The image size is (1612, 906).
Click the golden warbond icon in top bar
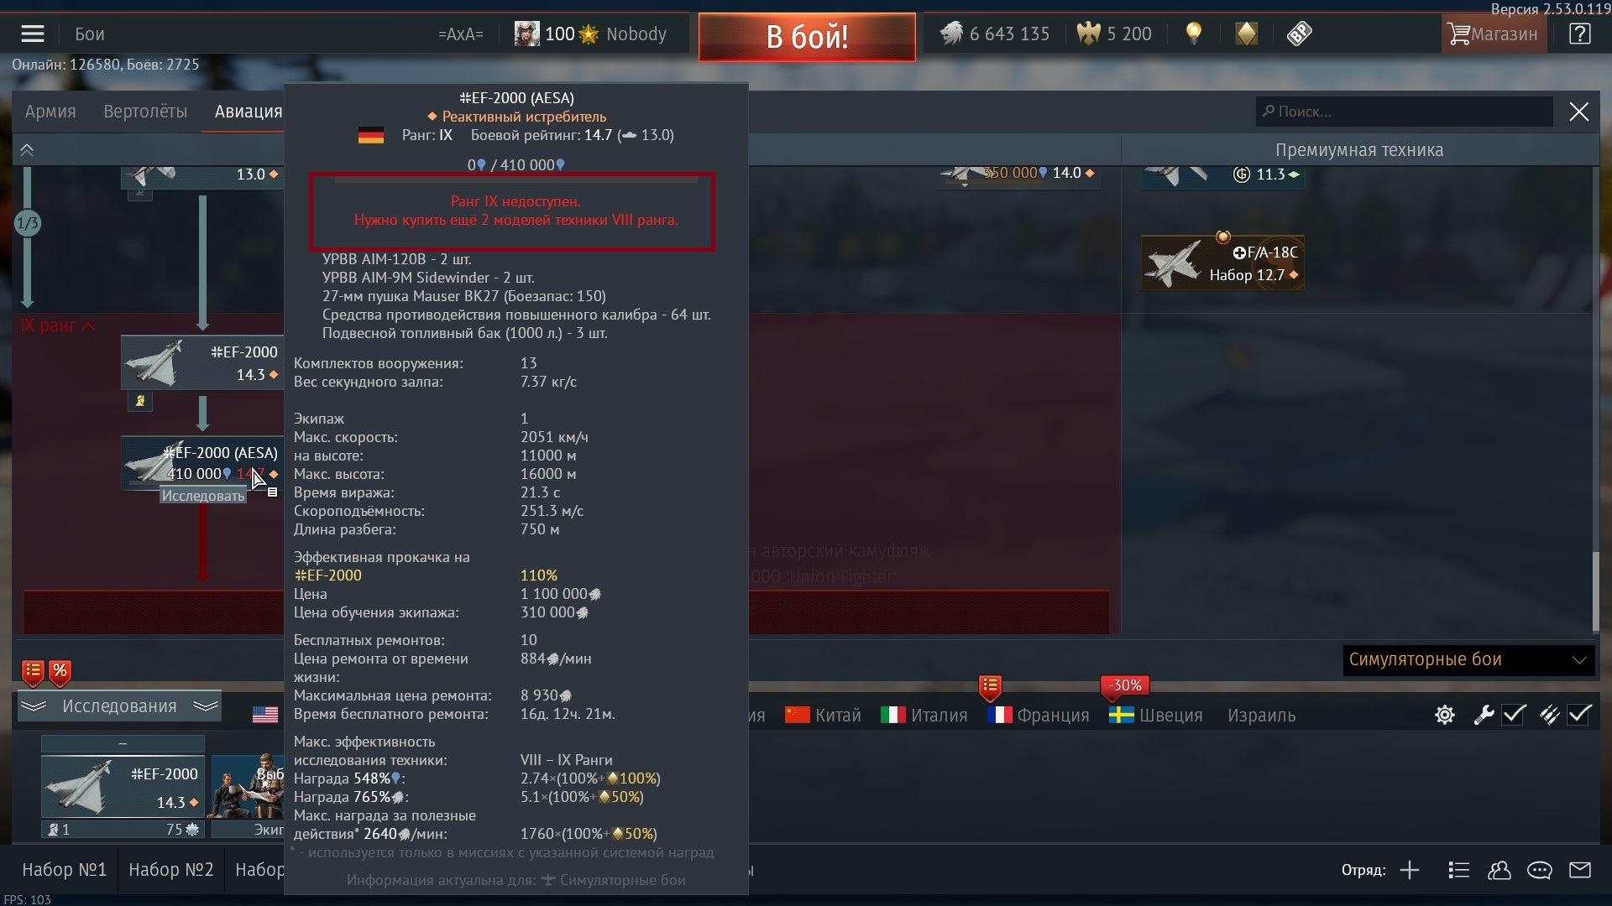(x=1247, y=34)
